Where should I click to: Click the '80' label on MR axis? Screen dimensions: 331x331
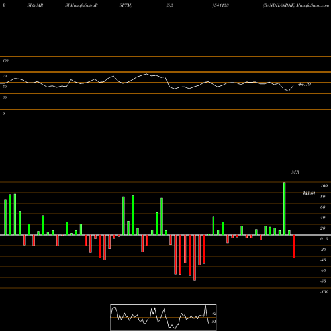coord(323,197)
